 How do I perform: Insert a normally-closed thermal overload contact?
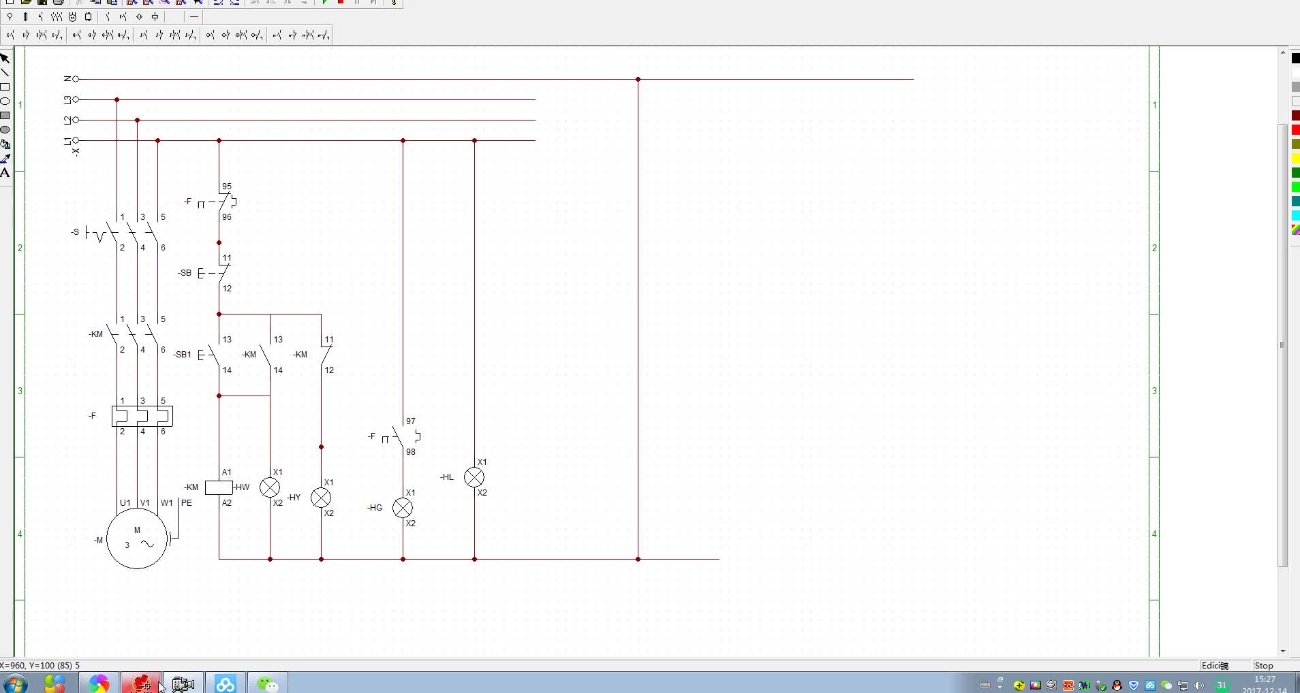[292, 35]
